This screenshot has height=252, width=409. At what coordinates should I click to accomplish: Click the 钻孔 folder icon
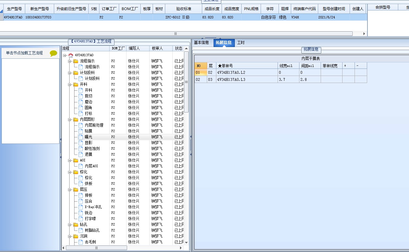tap(76, 224)
